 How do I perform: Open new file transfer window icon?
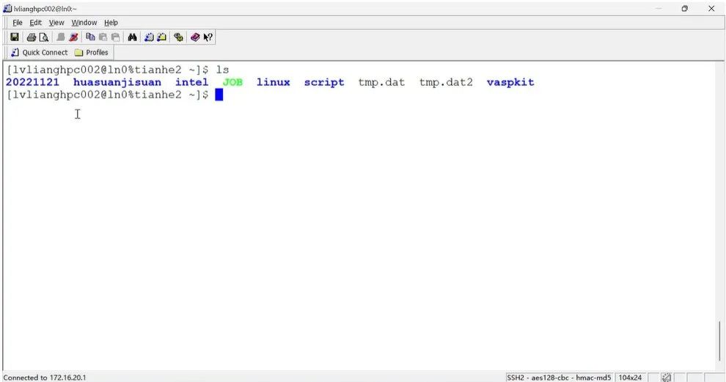coord(161,37)
